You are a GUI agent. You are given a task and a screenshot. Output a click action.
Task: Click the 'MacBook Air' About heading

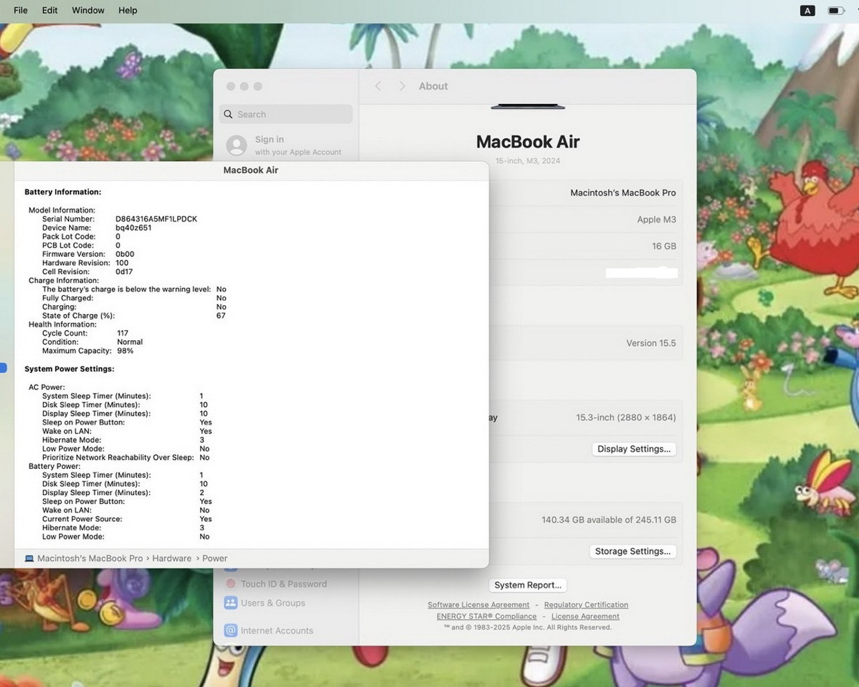click(527, 142)
